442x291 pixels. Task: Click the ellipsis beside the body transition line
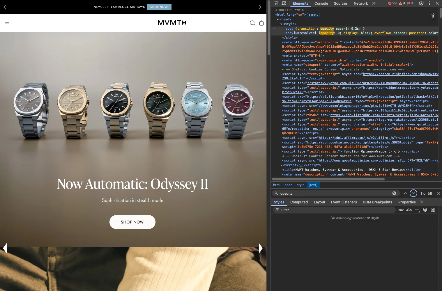click(273, 29)
